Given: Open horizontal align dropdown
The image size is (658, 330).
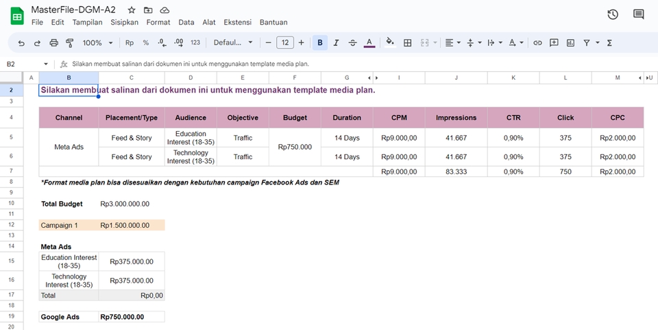Looking at the screenshot, I should click(x=453, y=43).
